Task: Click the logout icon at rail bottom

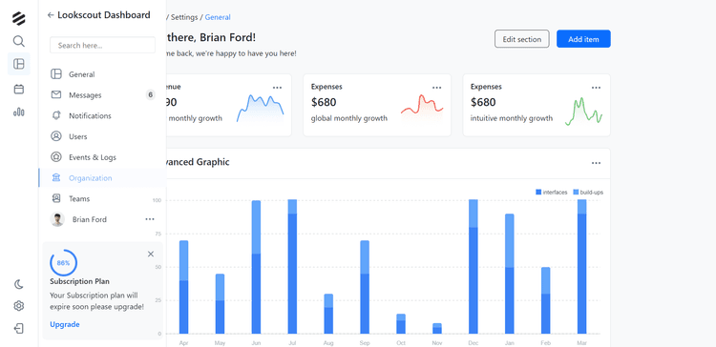Action: (19, 328)
